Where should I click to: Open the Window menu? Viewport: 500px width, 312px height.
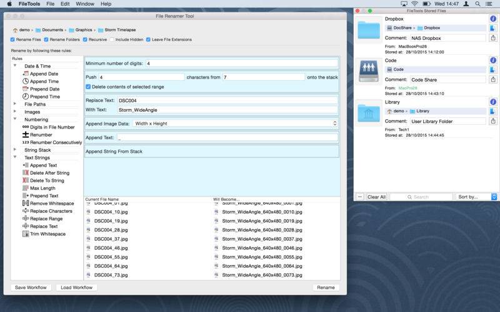(x=85, y=4)
